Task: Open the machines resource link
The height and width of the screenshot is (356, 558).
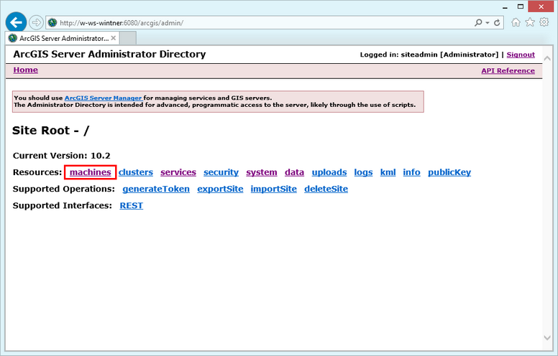Action: click(90, 172)
